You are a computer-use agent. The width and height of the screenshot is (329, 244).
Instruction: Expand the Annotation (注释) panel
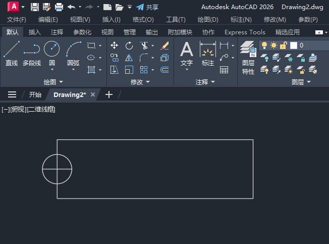tap(205, 82)
